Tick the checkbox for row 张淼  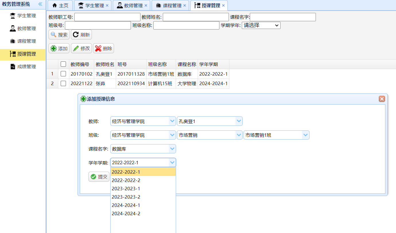63,83
